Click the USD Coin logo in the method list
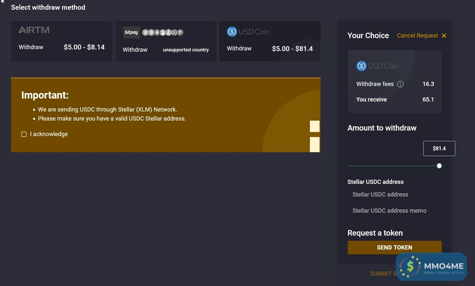 pos(248,32)
